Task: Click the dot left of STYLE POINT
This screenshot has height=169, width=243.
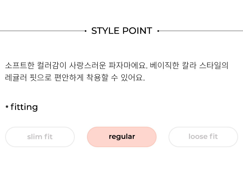Action: click(x=86, y=31)
